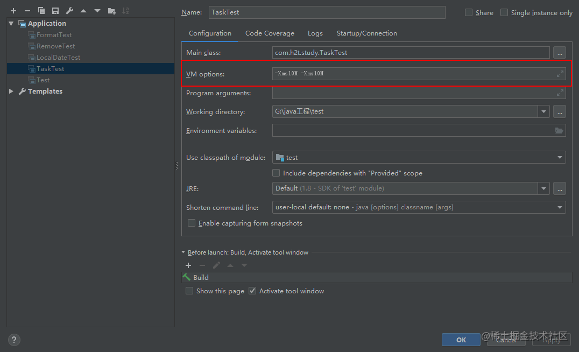
Task: Uncheck Activate tool window
Action: 252,291
